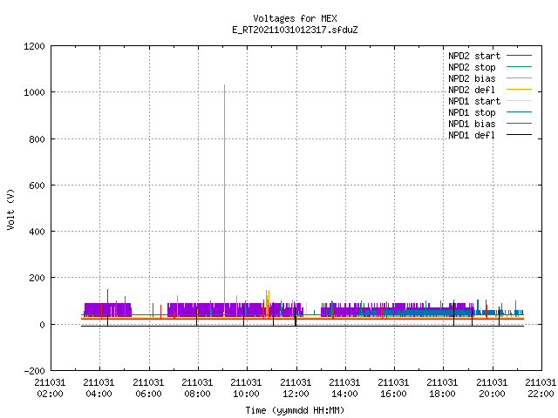Select the E_RT20211031012317.sfduZ file name
558x418 pixels.
[295, 30]
